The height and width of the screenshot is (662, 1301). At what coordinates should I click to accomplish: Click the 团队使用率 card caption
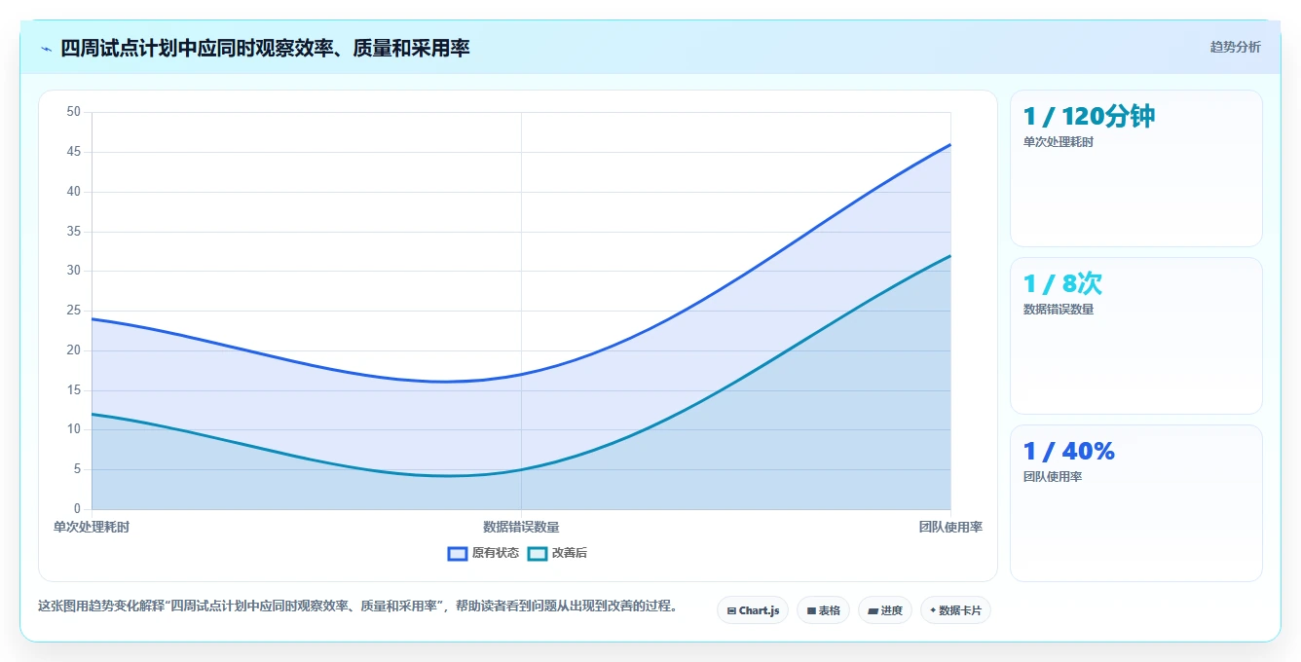1053,477
